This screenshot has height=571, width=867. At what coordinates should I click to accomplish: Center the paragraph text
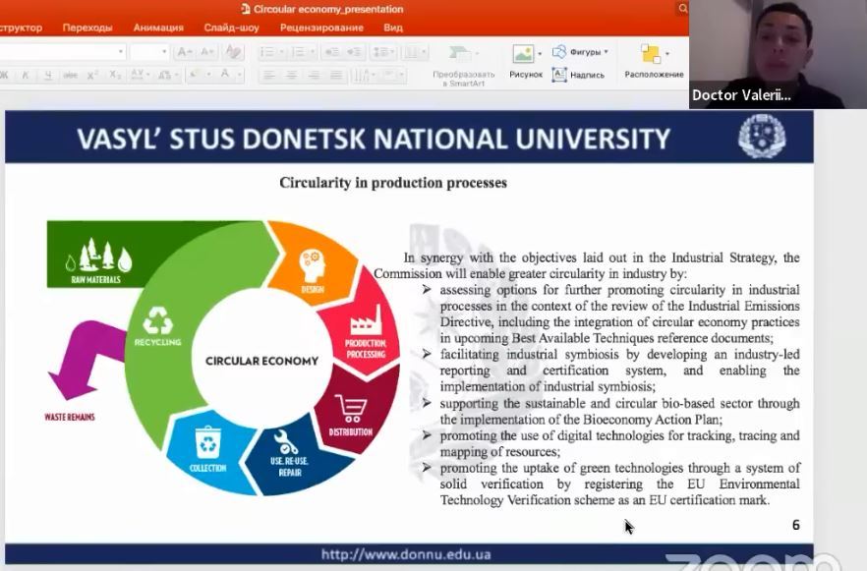pos(291,75)
